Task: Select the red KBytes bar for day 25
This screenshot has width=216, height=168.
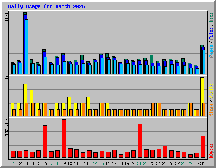Action: coord(165,152)
